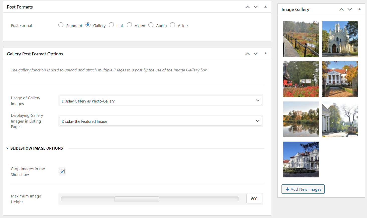Move the Post Formats box down
This screenshot has height=218, width=367.
tap(256, 7)
